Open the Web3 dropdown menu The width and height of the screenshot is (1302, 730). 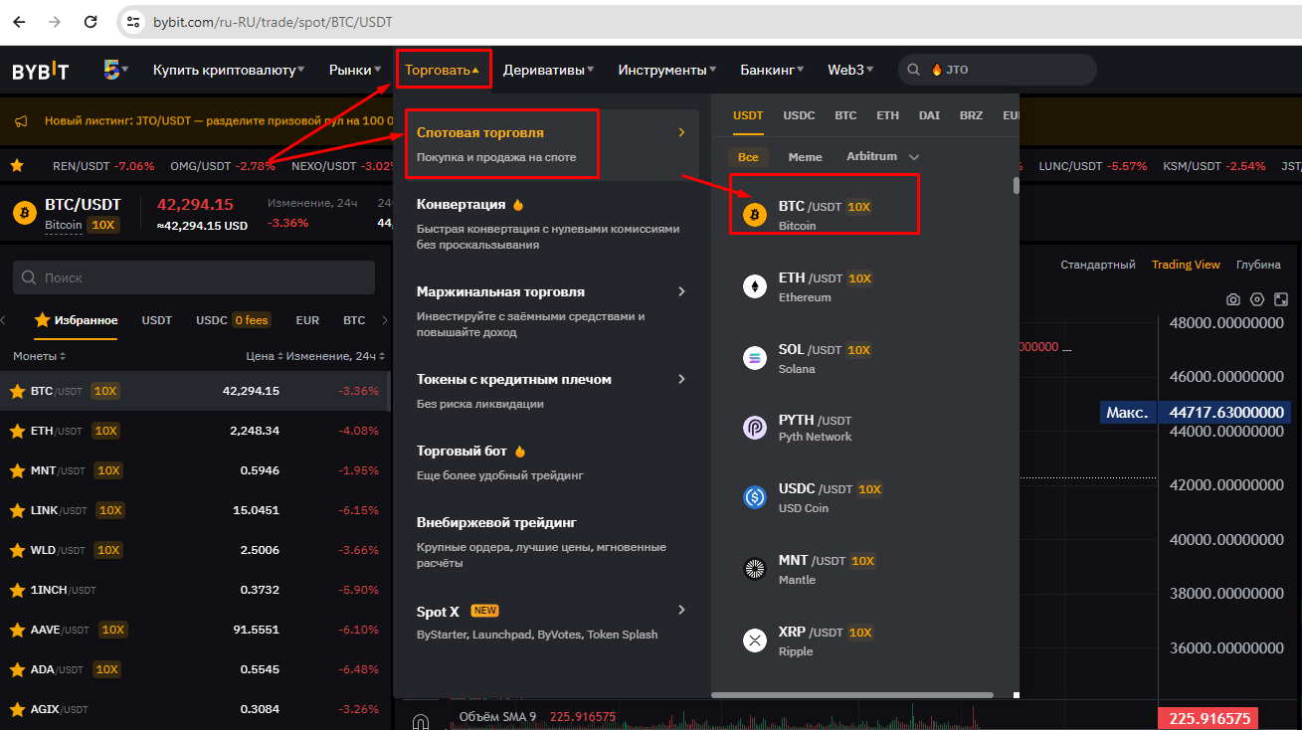point(850,70)
